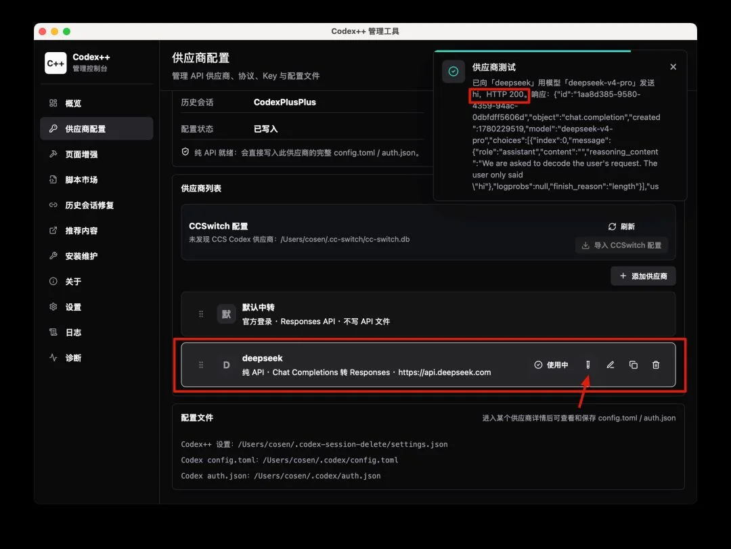
Task: Click the 已写入 配置状态 value
Action: click(265, 129)
